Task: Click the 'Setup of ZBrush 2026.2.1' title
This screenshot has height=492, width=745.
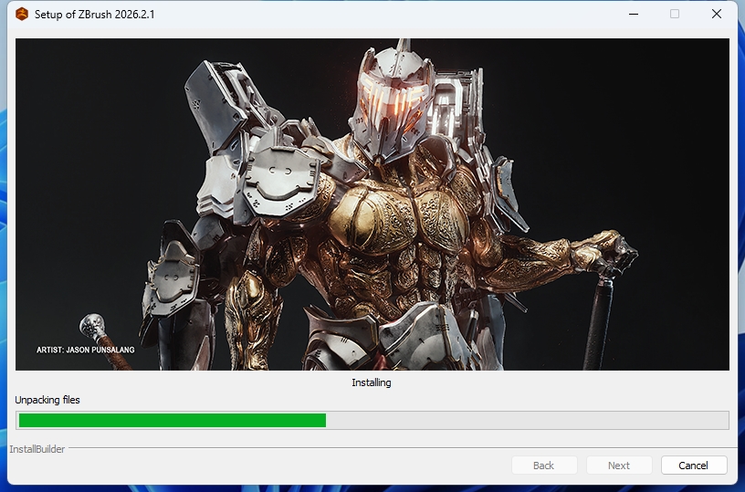Action: [x=95, y=15]
